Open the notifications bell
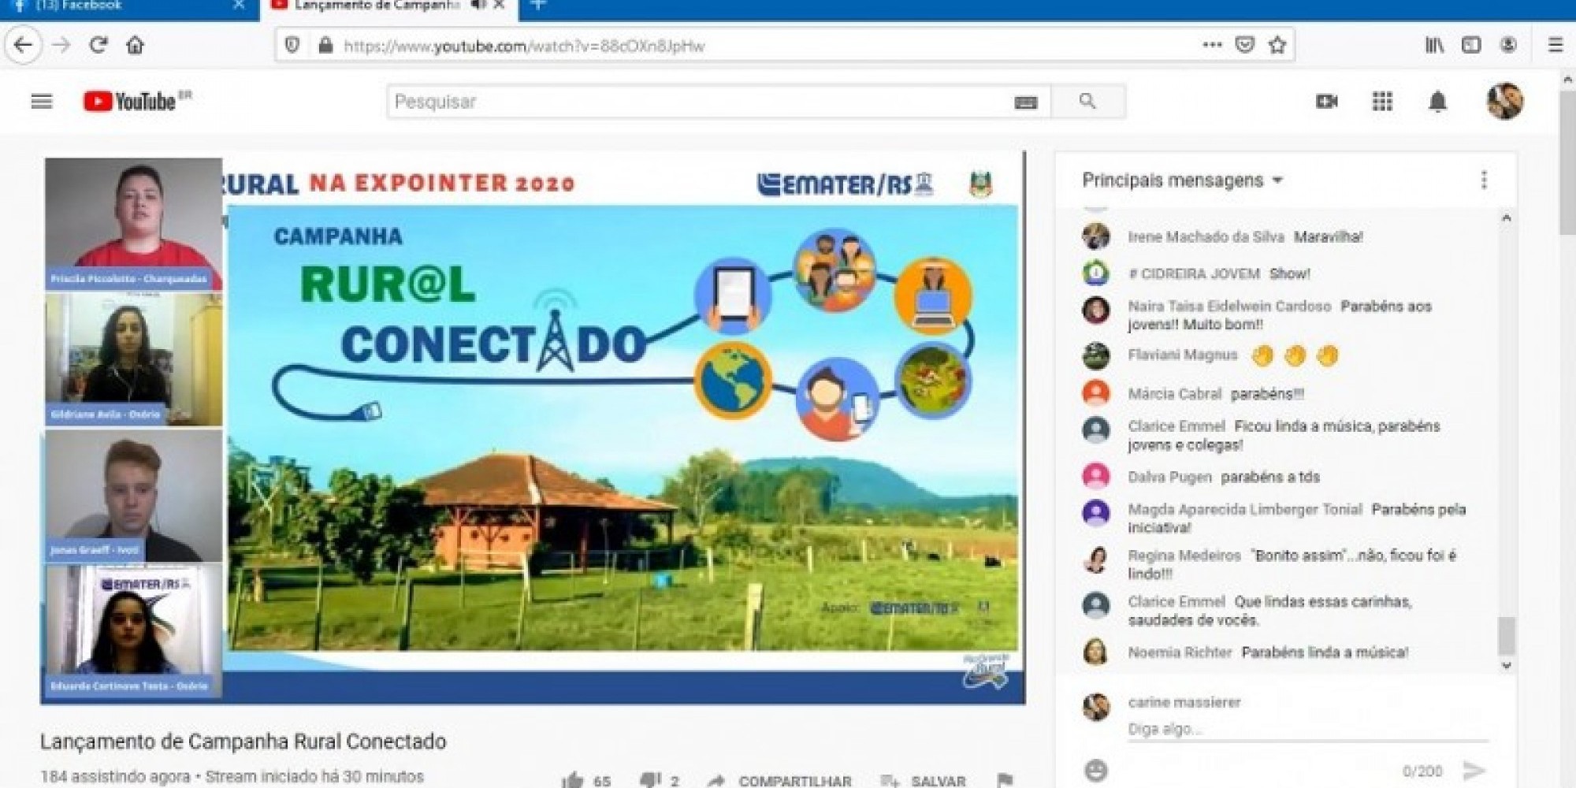This screenshot has height=788, width=1576. point(1437,102)
